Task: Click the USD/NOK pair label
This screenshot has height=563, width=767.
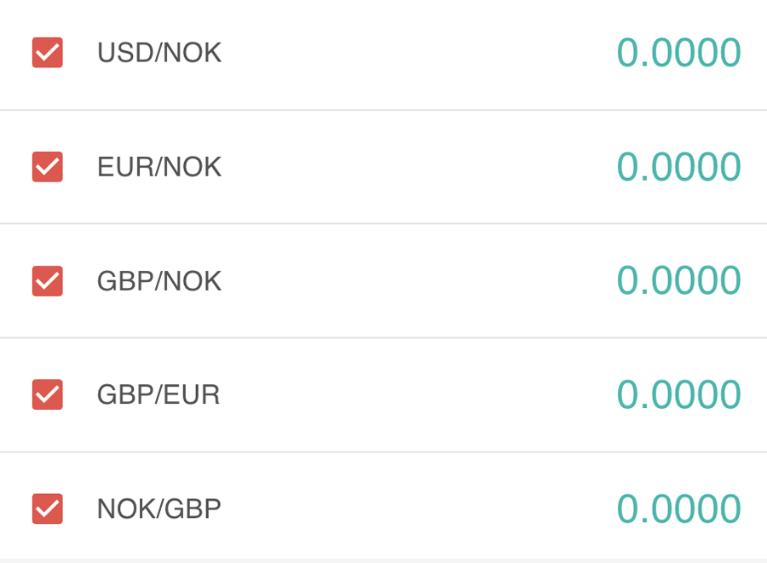Action: pos(159,53)
